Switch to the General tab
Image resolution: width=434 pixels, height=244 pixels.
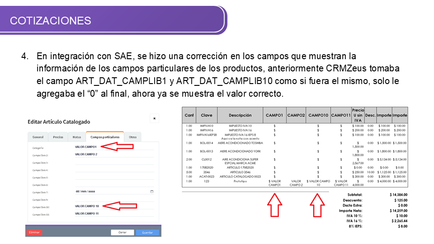coord(38,137)
